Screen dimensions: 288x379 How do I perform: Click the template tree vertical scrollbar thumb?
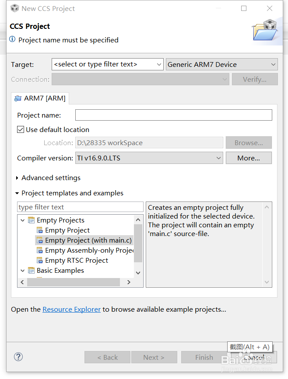point(138,243)
